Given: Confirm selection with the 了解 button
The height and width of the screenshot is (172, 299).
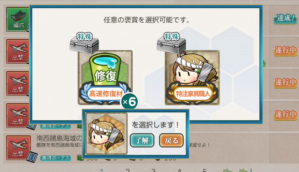Looking at the screenshot, I should point(142,140).
